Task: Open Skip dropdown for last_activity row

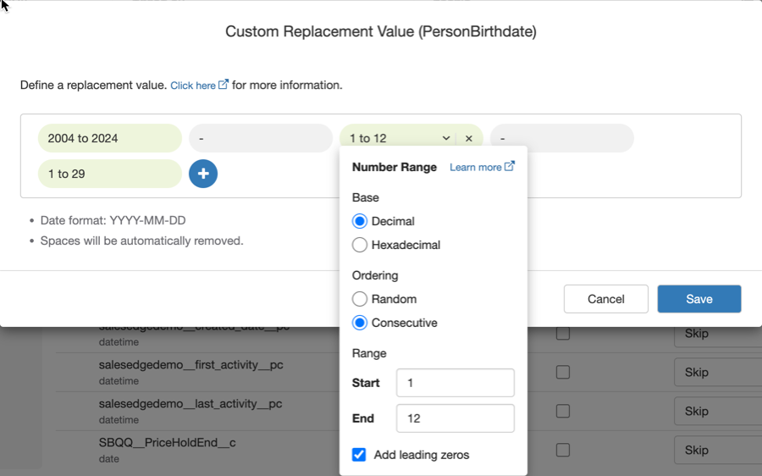Action: click(x=717, y=411)
